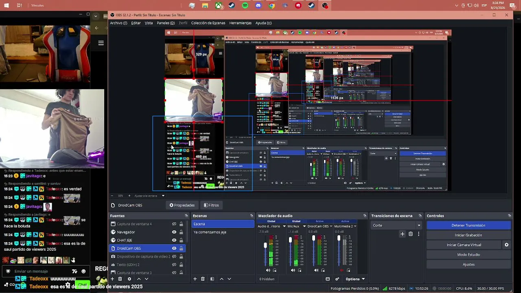The image size is (521, 293).
Task: Toggle monitoring for the Multimedia 2 channel
Action: coord(348,270)
